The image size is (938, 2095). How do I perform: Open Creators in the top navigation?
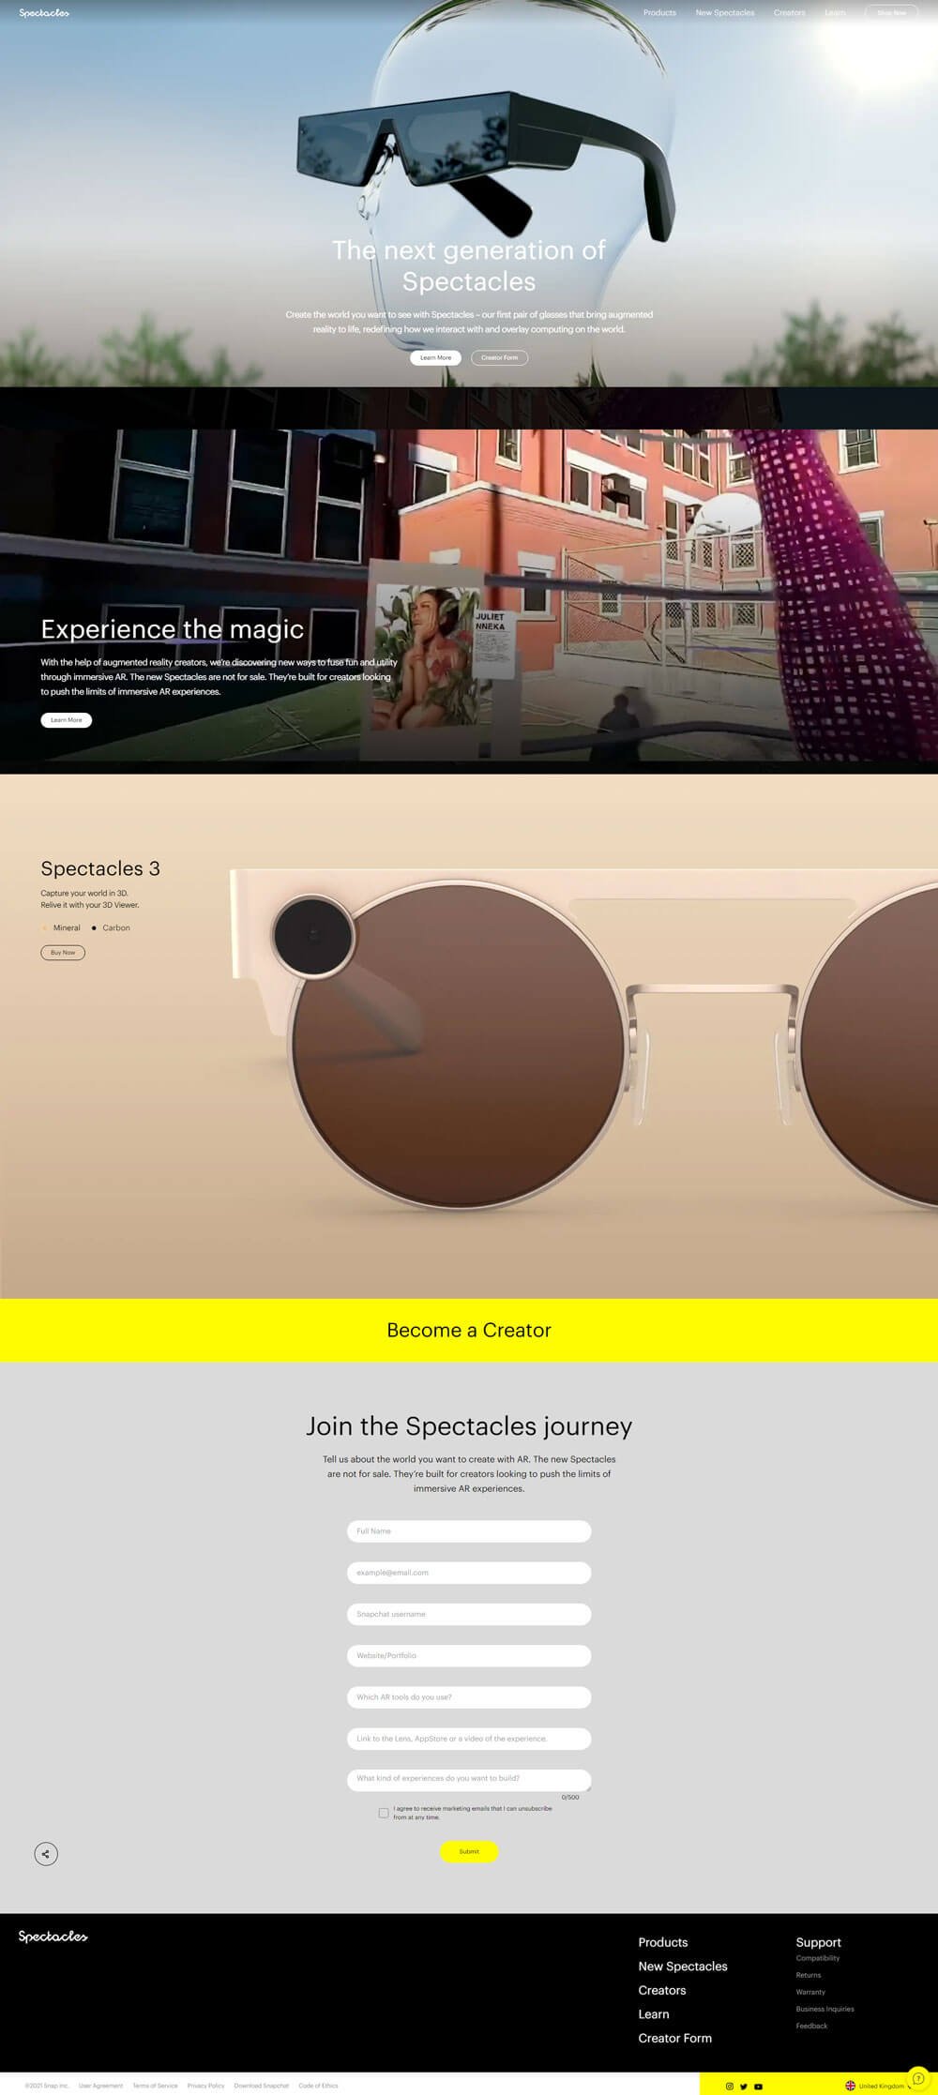point(790,13)
